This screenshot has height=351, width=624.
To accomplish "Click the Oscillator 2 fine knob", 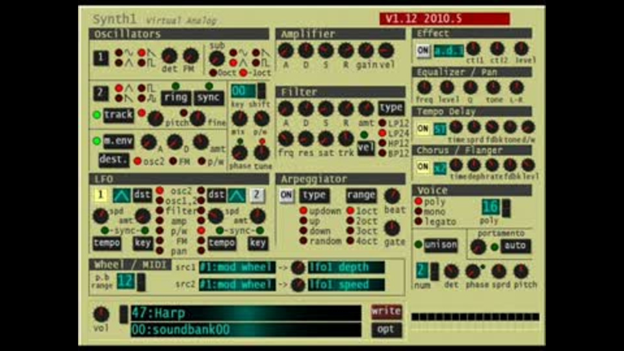I will point(198,118).
